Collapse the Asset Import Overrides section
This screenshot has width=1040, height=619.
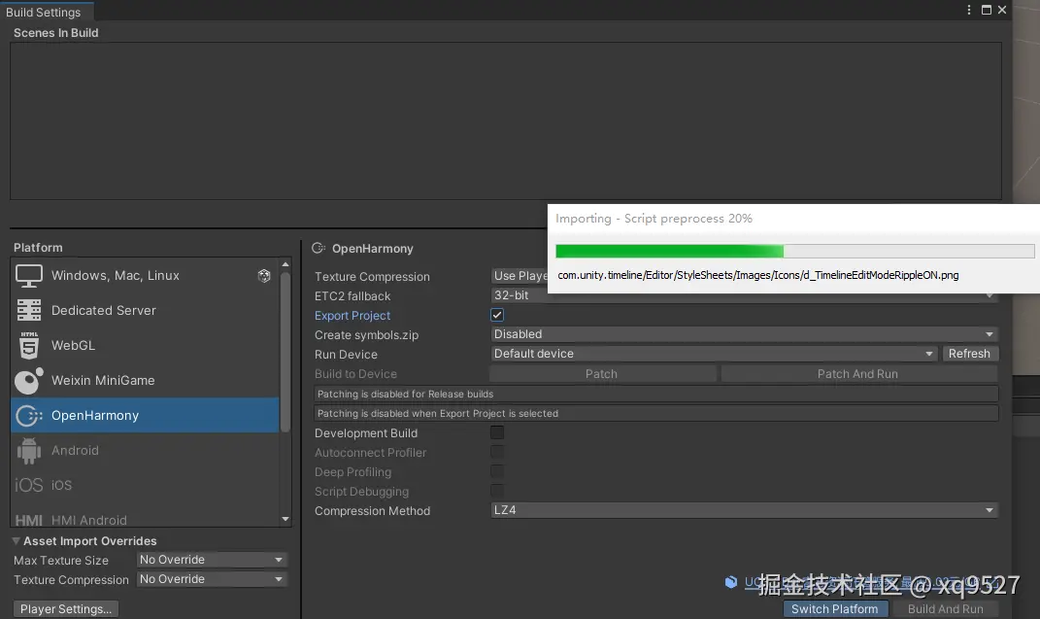click(x=16, y=541)
